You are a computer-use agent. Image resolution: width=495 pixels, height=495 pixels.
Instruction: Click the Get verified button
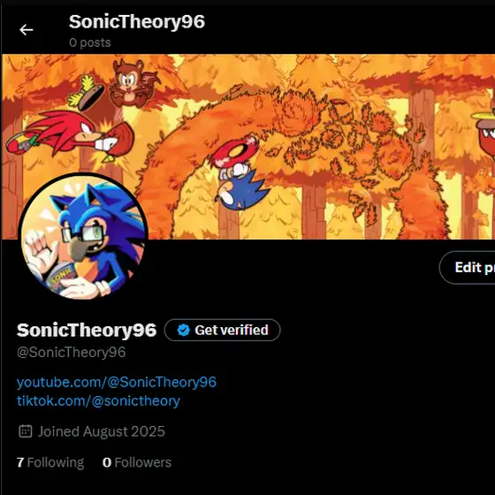[x=222, y=331]
